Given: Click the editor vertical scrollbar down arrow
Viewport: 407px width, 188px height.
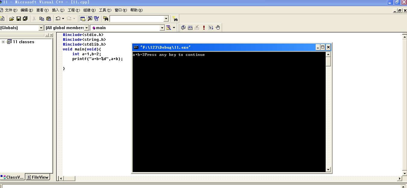Looking at the screenshot, I should (405, 173).
